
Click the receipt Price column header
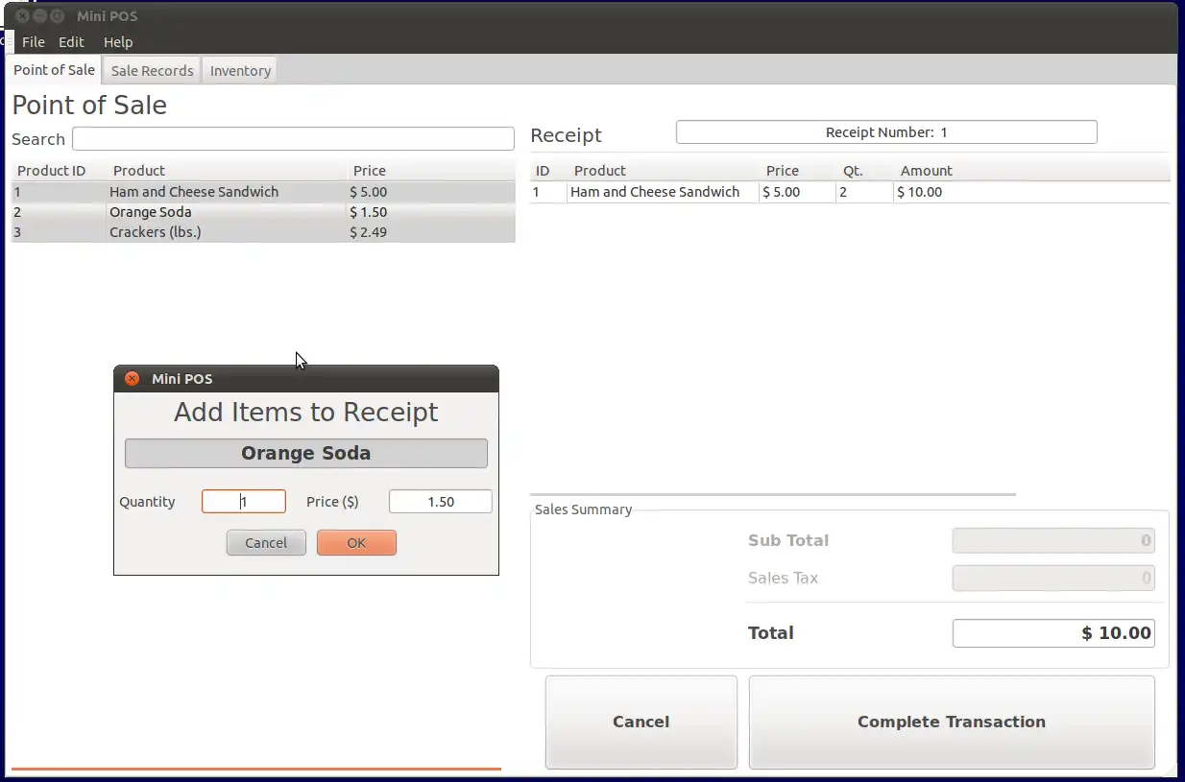click(798, 171)
